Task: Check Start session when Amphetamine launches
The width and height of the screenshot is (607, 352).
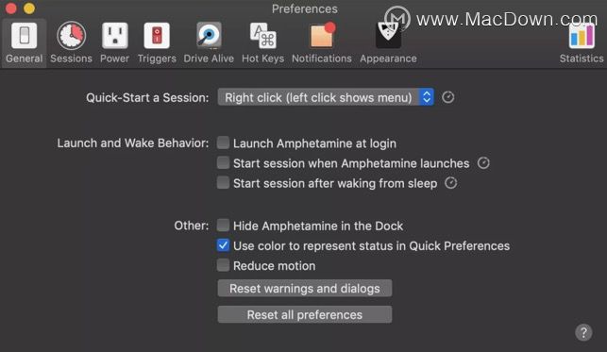Action: click(223, 163)
